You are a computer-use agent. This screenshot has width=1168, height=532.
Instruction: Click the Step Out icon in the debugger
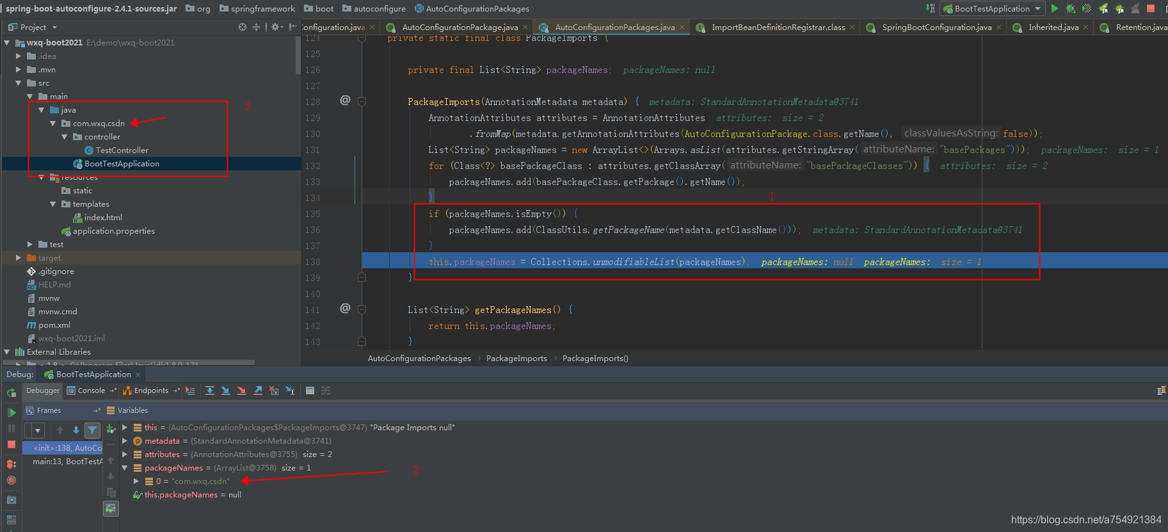(257, 391)
